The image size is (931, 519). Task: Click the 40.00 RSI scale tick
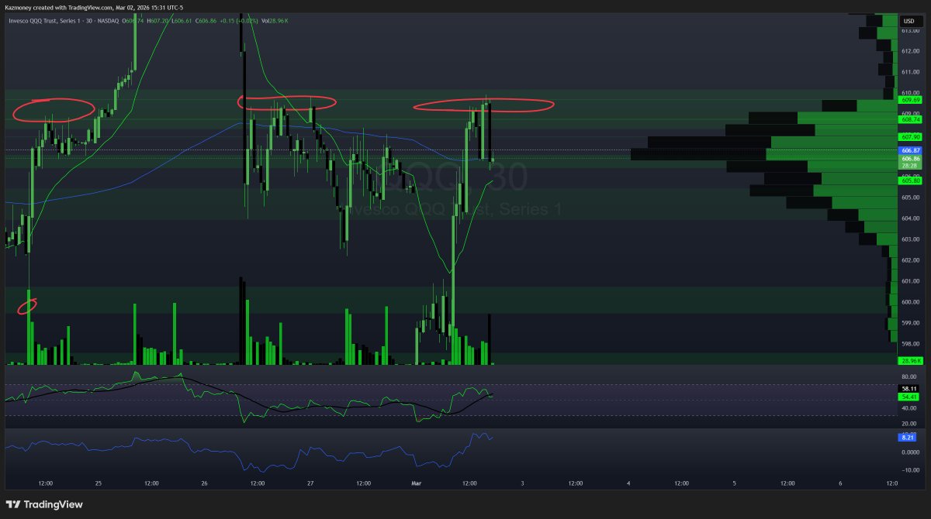[911, 408]
